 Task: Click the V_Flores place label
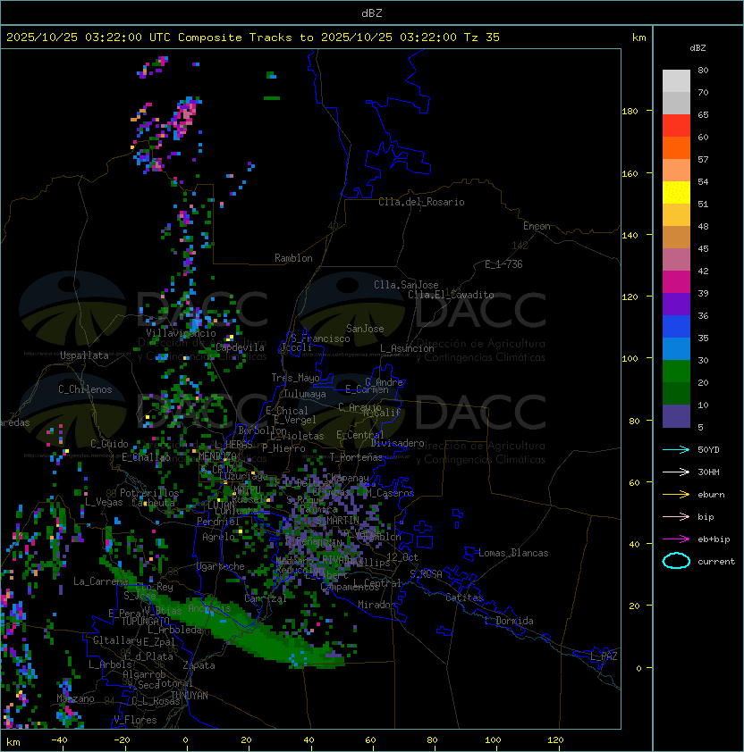click(135, 720)
